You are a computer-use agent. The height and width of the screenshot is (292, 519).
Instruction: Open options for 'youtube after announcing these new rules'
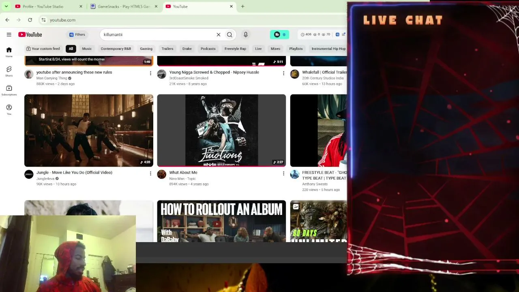click(150, 73)
